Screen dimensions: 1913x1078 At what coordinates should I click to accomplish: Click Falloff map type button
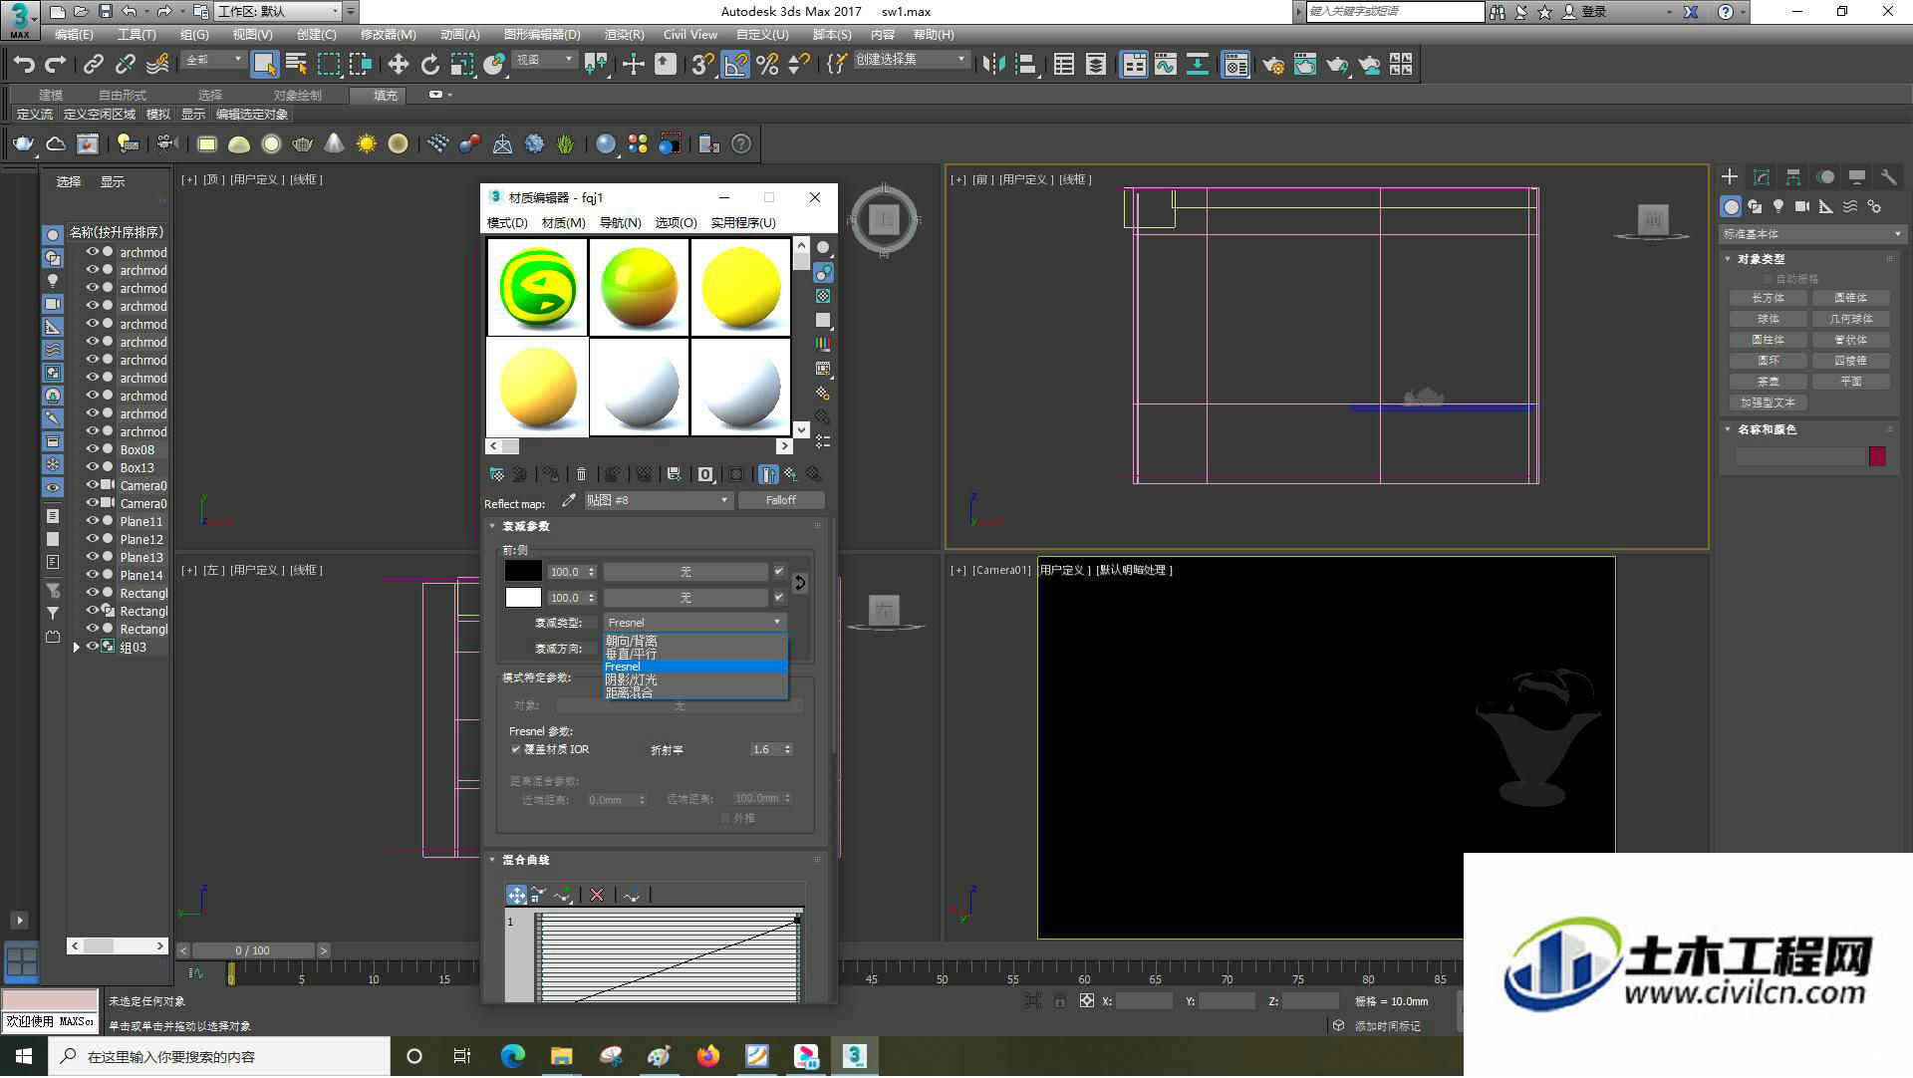(781, 500)
